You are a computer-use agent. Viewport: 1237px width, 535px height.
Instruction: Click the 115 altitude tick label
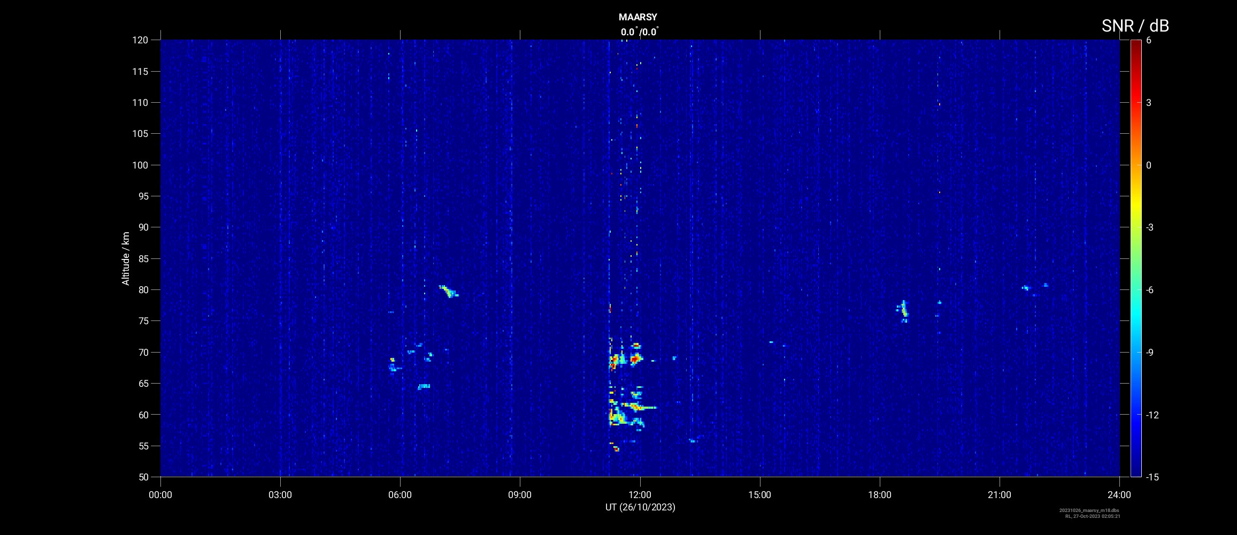click(140, 71)
